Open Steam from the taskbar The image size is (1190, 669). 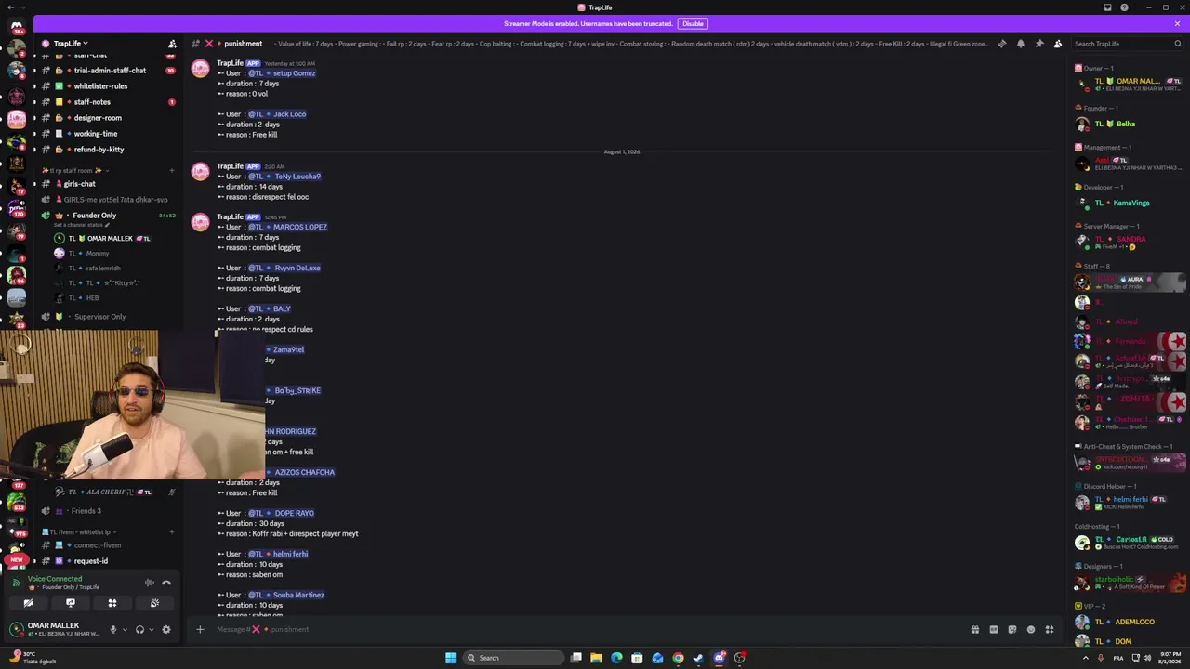[x=698, y=658]
